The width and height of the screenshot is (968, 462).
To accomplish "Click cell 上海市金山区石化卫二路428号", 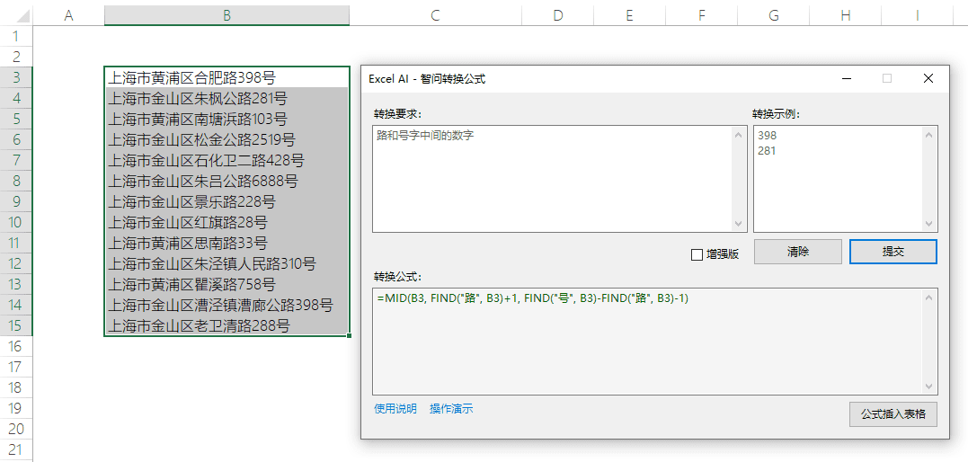I will pyautogui.click(x=227, y=160).
